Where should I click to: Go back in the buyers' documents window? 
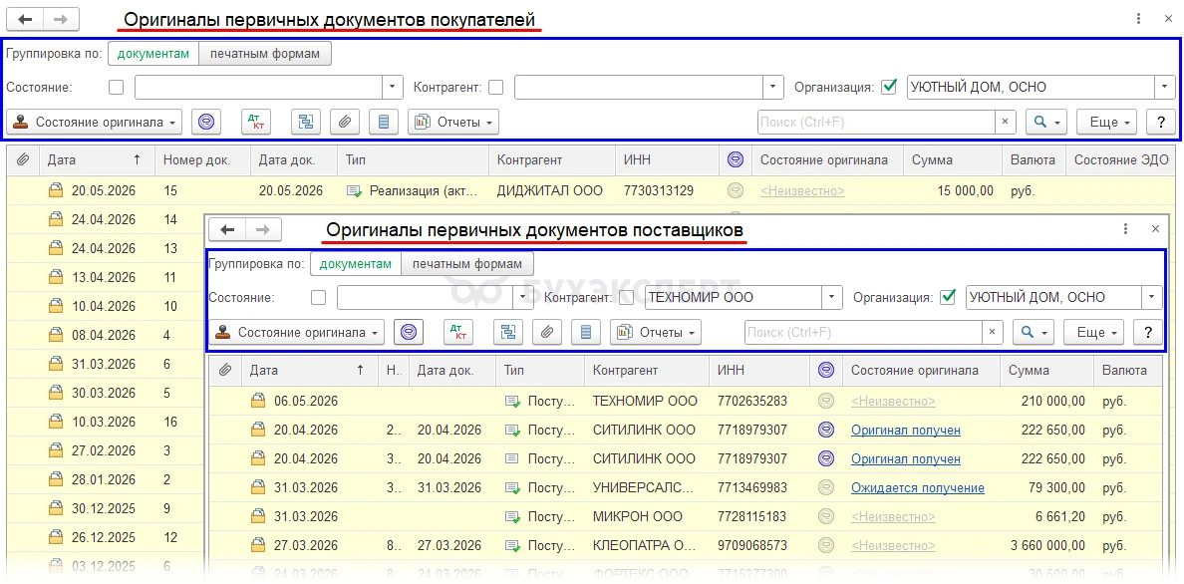click(x=25, y=19)
